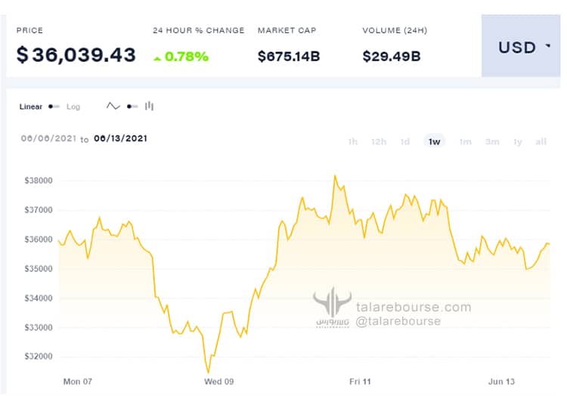Select the line chart icon
The width and height of the screenshot is (567, 396).
113,107
